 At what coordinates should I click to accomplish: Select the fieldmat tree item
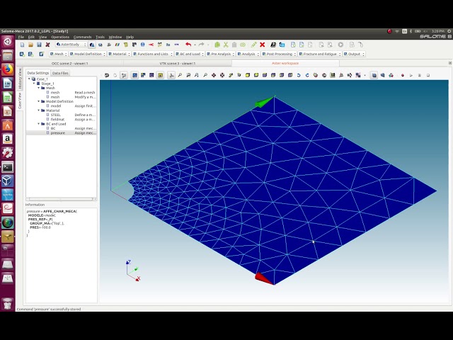[57, 120]
